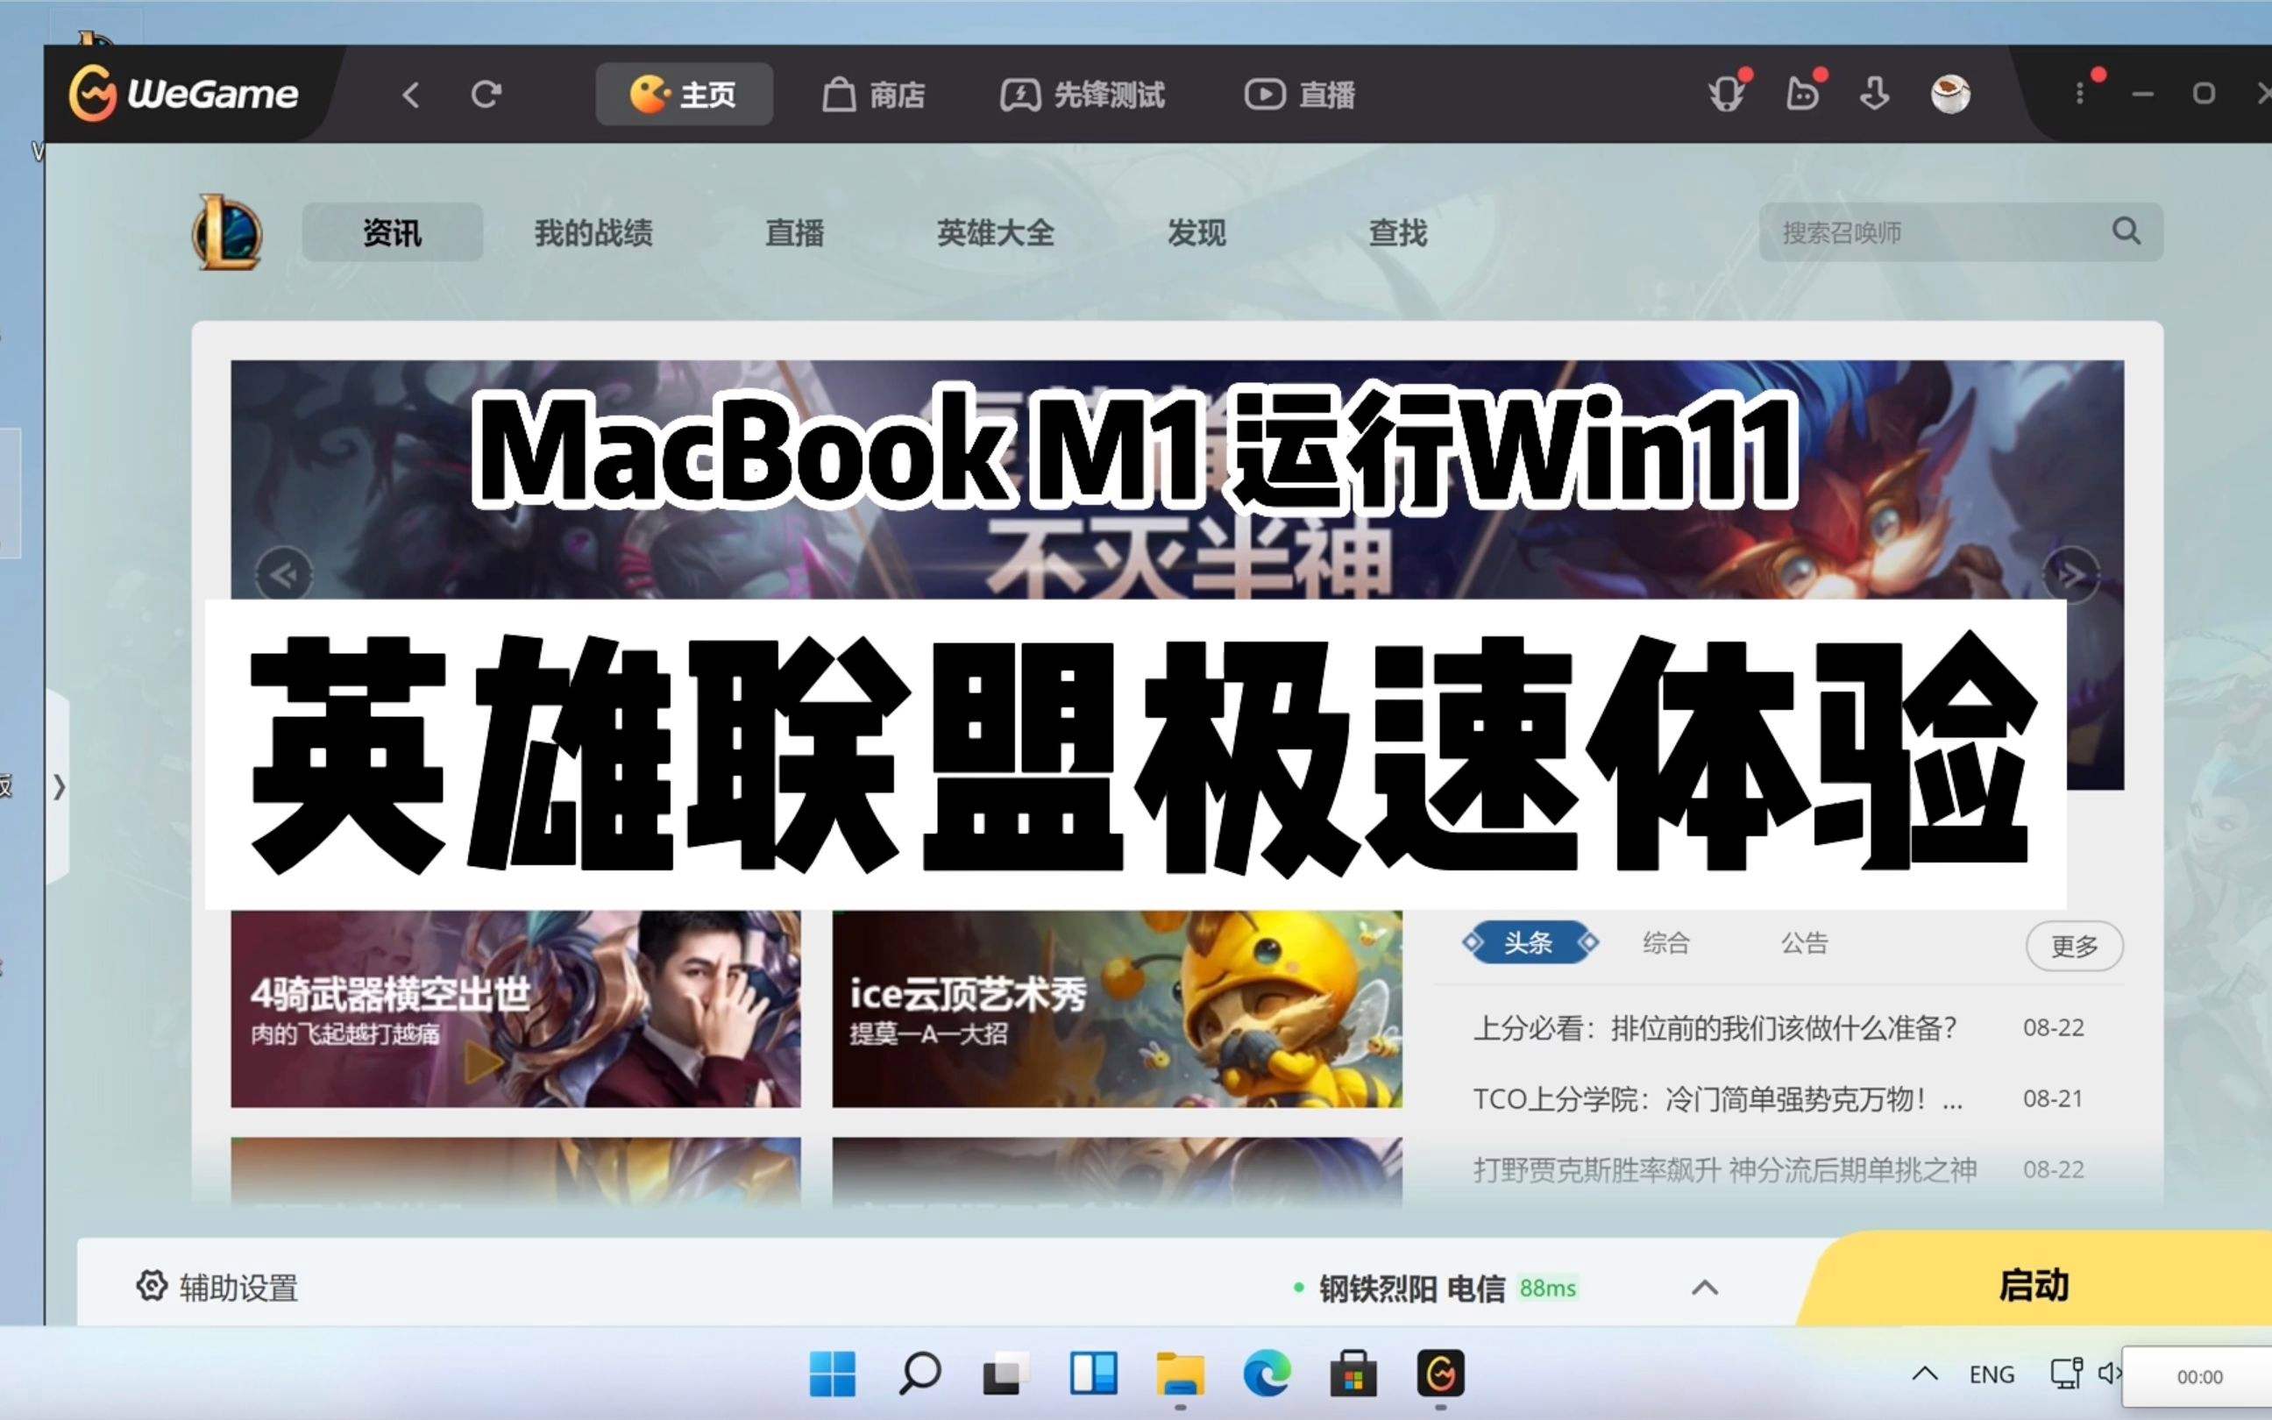Open article 打野贾克斯胜率飙升
Viewport: 2272px width, 1420px height.
[x=1725, y=1170]
